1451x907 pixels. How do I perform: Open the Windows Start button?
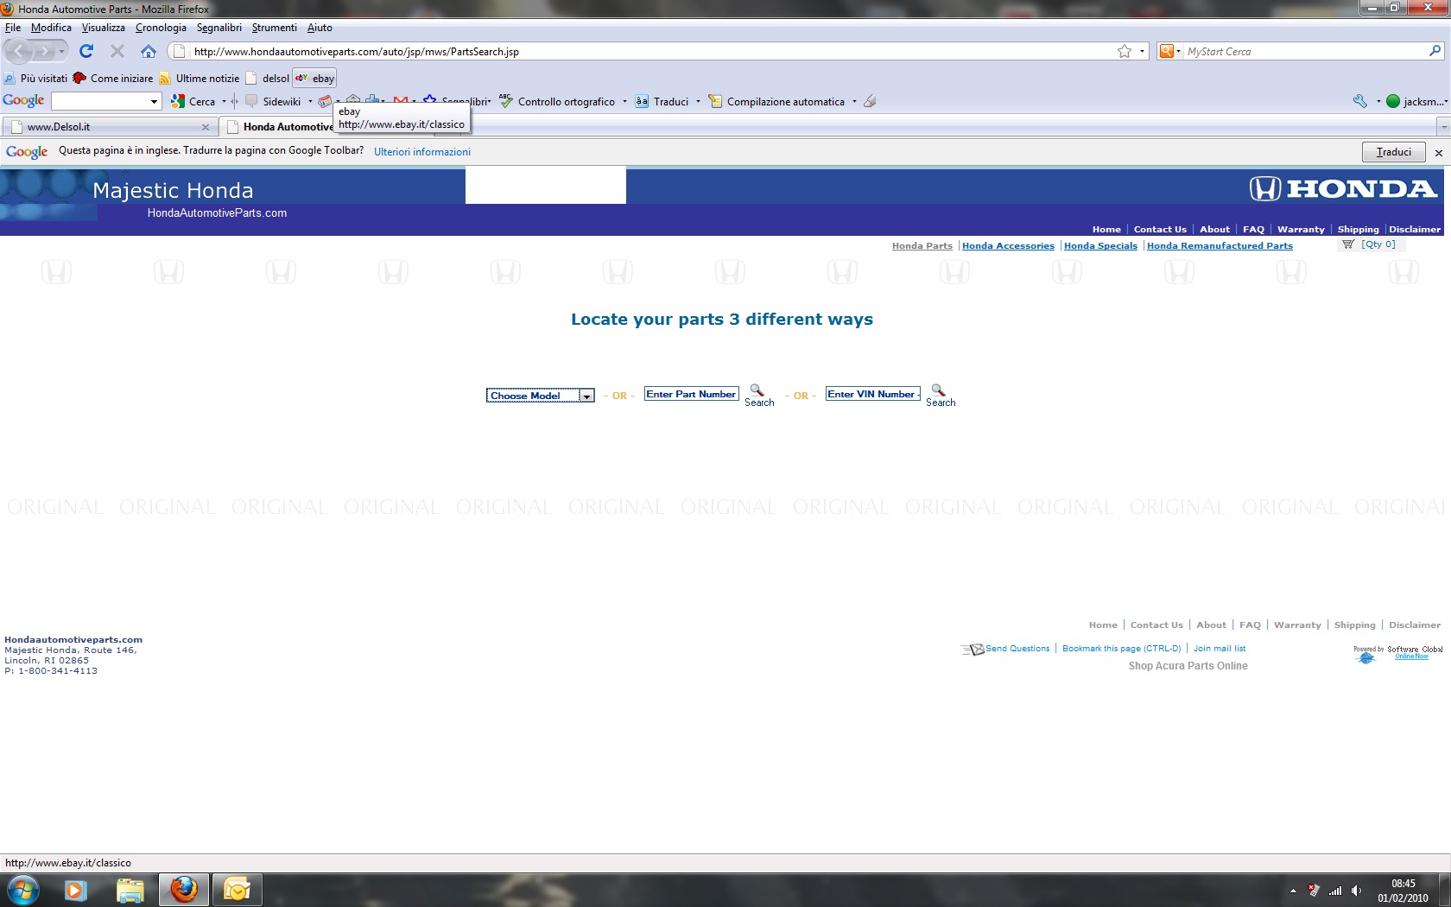click(23, 890)
